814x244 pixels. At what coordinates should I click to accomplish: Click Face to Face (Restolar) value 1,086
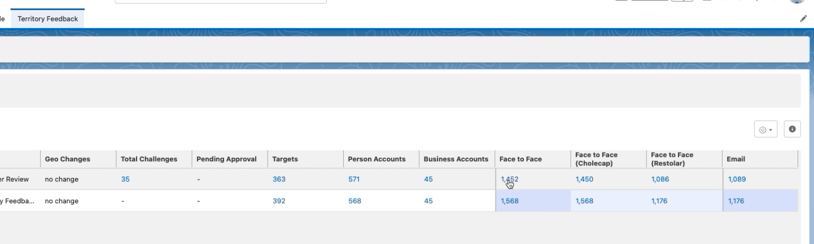(x=660, y=179)
